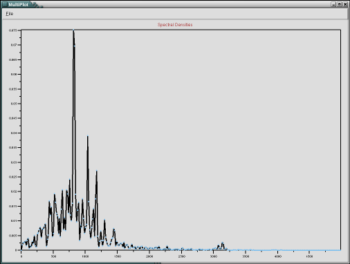The height and width of the screenshot is (264, 350).
Task: Click the 4000 tick label on x-axis
Action: click(x=277, y=256)
